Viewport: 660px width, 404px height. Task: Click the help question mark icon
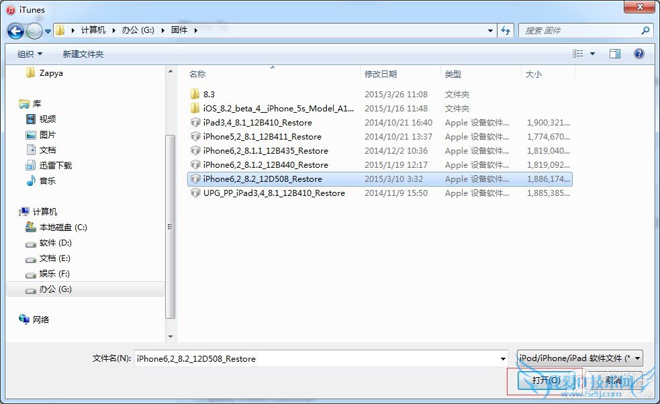pyautogui.click(x=639, y=54)
